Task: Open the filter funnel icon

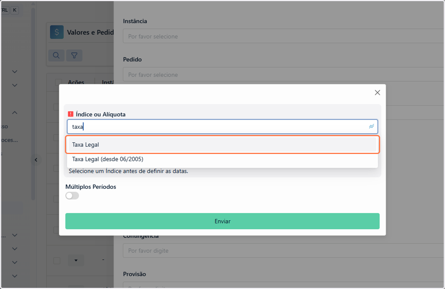Action: tap(74, 55)
